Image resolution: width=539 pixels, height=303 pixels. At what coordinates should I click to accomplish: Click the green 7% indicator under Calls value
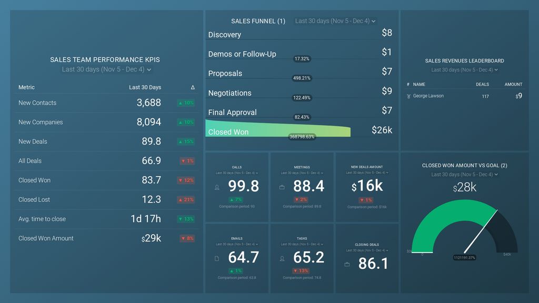pyautogui.click(x=235, y=199)
